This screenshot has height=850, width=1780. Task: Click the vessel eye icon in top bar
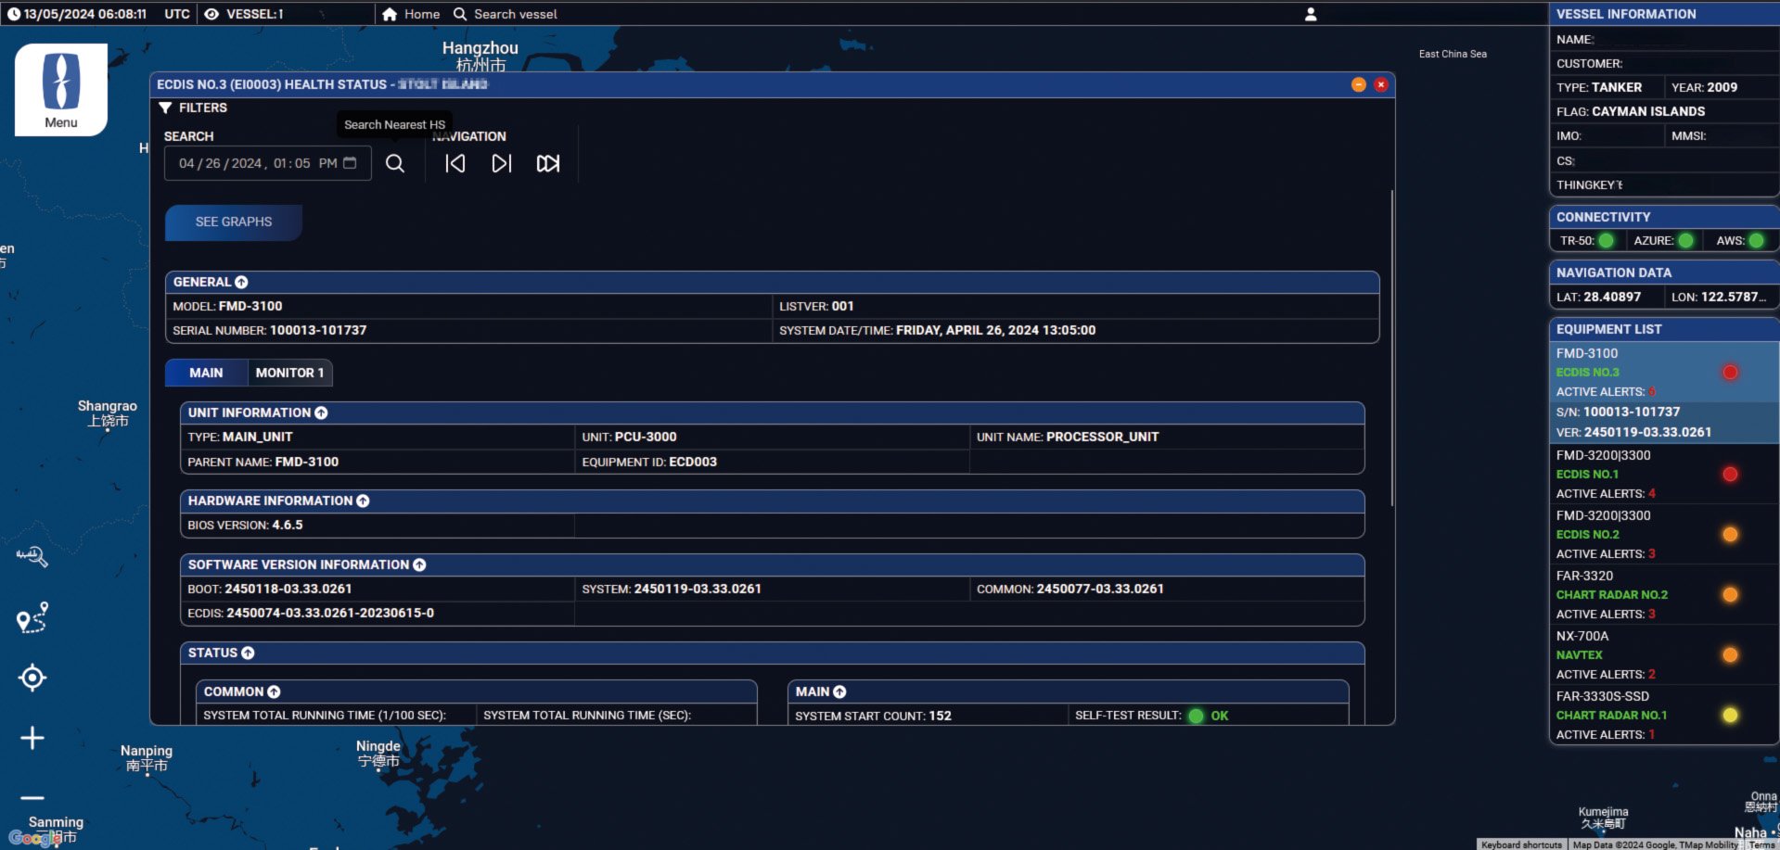click(x=211, y=14)
